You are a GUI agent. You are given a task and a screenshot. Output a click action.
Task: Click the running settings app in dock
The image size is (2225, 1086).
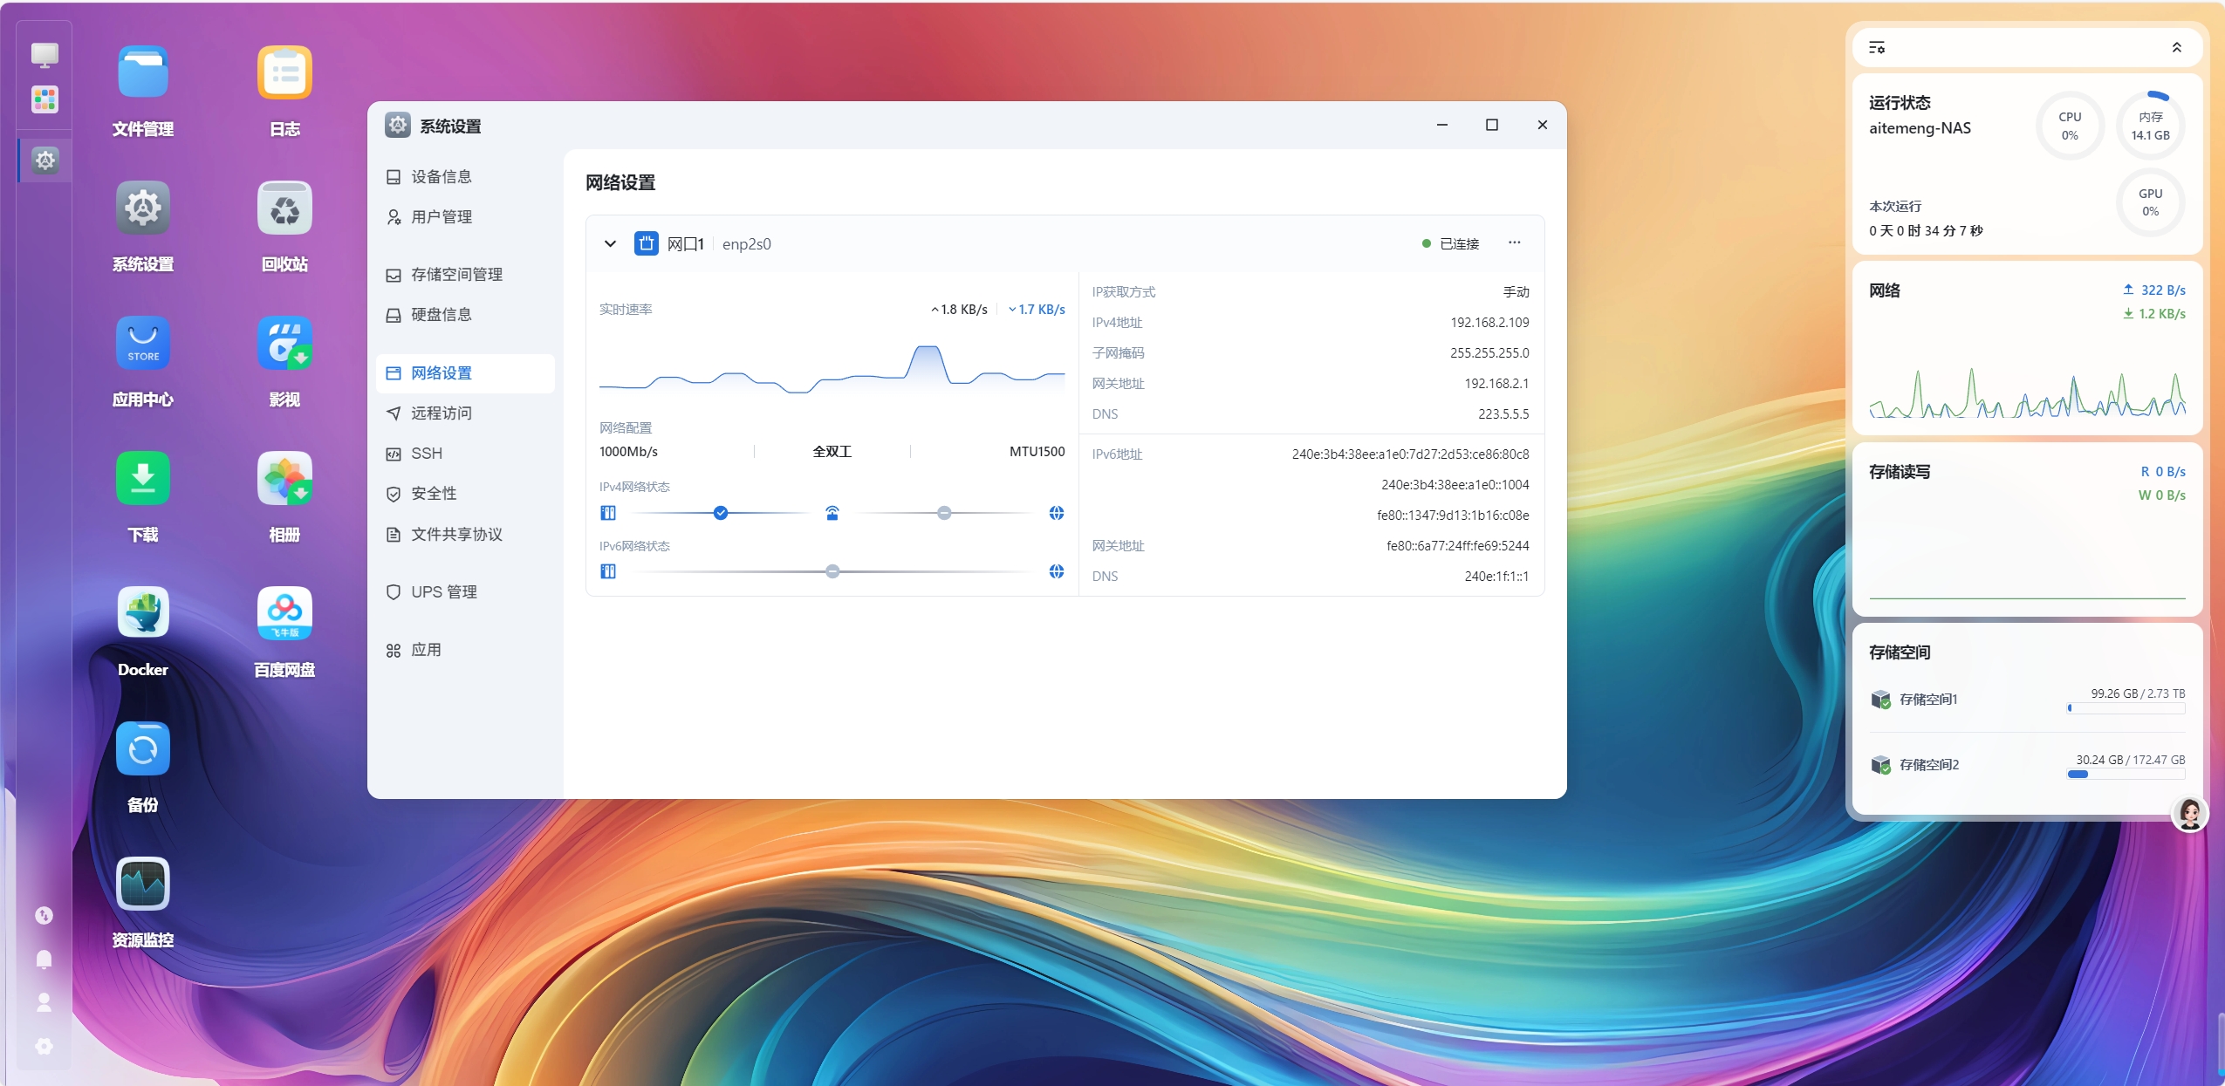(x=44, y=161)
